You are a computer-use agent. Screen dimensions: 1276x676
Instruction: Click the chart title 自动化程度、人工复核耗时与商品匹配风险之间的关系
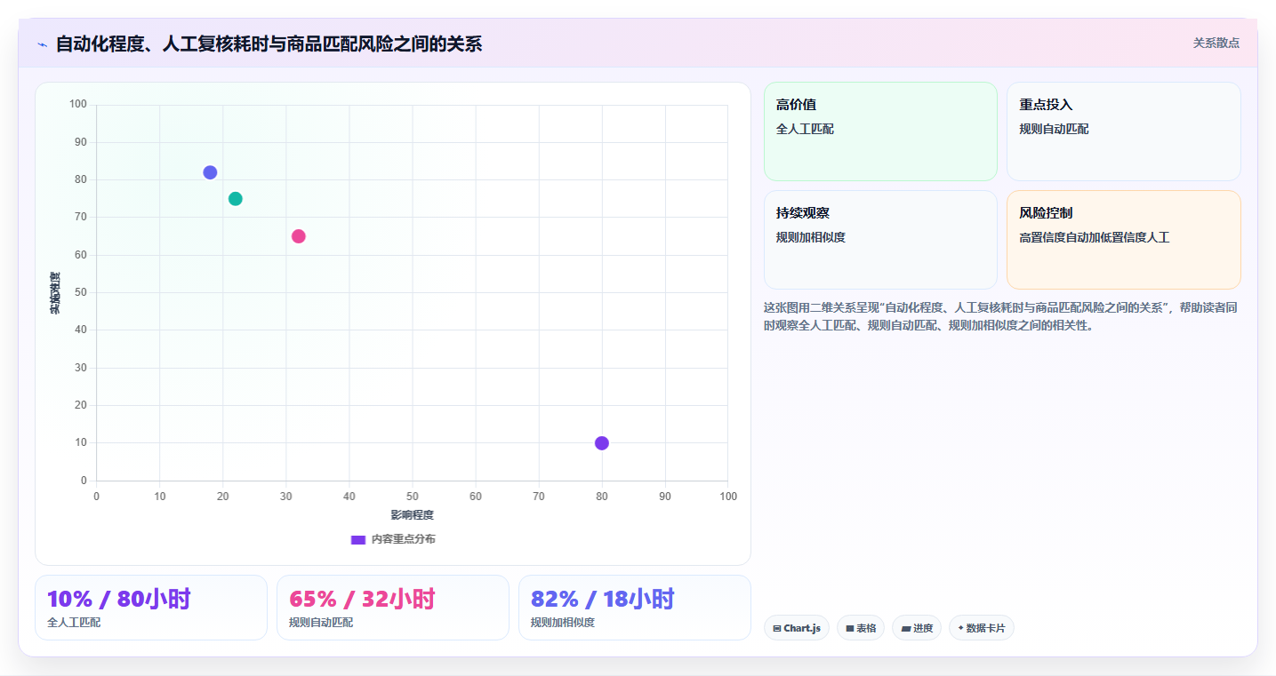(269, 44)
